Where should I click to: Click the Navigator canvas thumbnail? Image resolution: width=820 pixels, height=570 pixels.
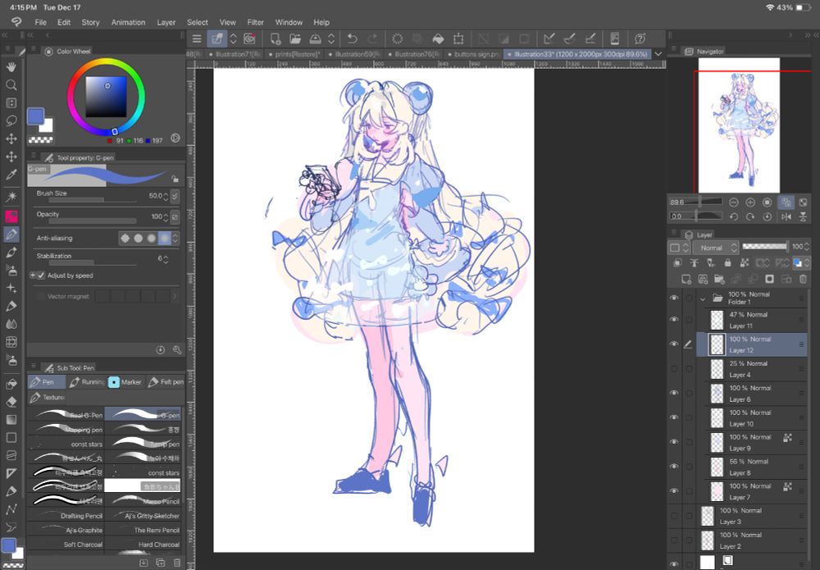click(739, 125)
